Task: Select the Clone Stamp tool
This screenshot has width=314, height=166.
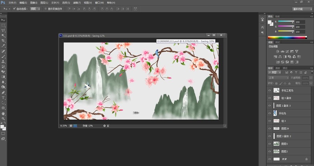Action: coord(3,61)
